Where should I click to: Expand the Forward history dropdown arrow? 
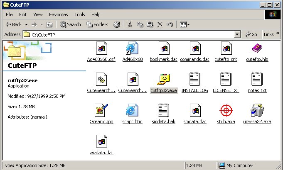(42, 24)
